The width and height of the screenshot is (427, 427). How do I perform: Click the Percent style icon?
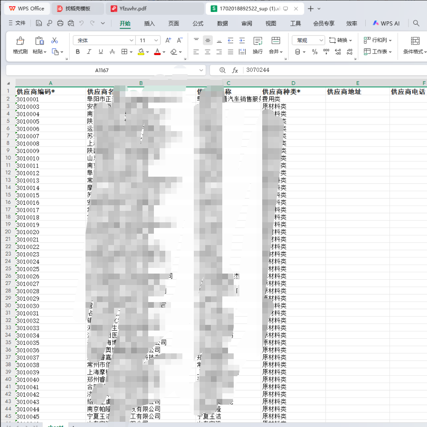[315, 52]
